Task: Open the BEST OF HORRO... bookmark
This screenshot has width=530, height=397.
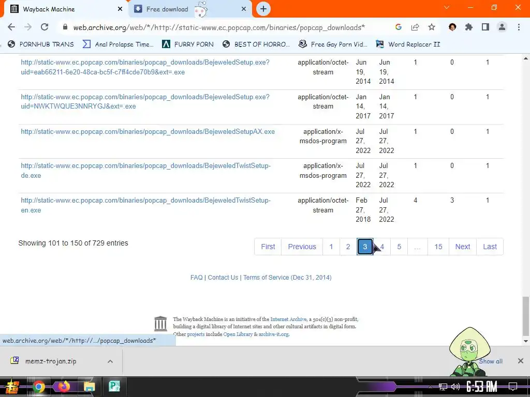Action: coord(256,44)
